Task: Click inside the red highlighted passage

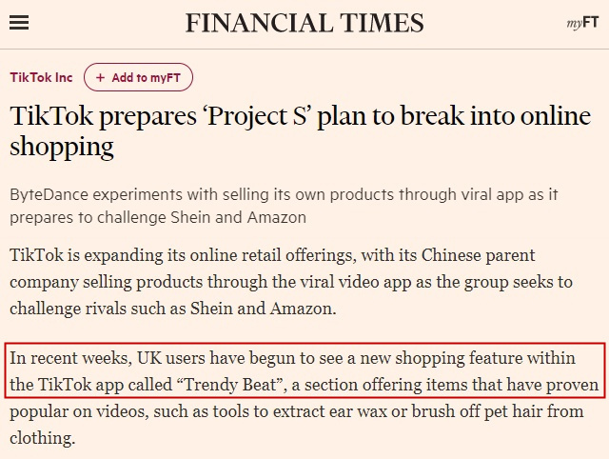Action: coord(304,370)
